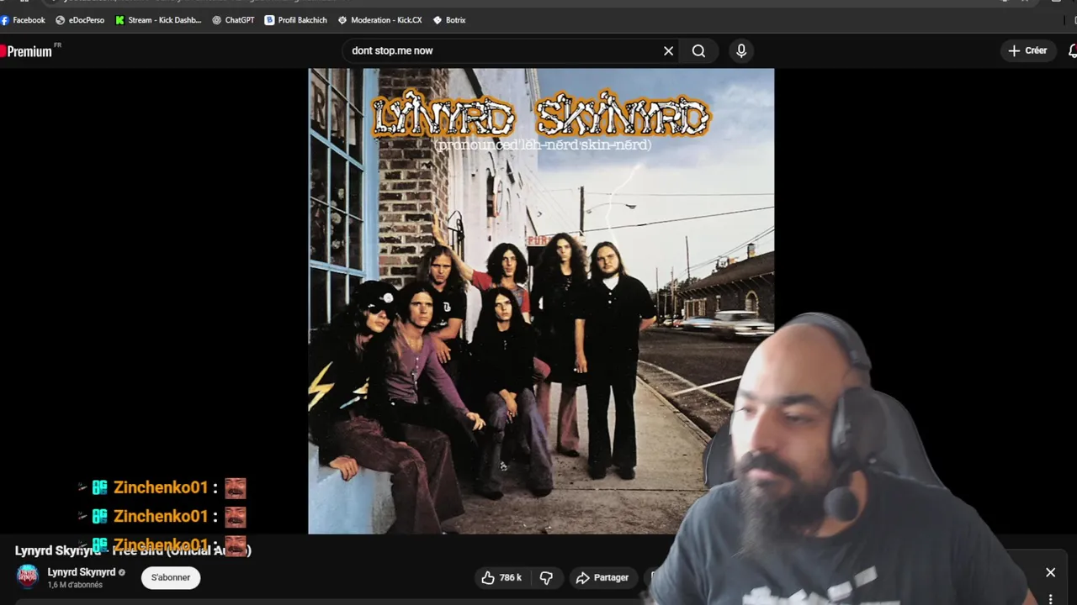Open the Profil Bakchich bookmark
The image size is (1077, 605).
pos(295,20)
